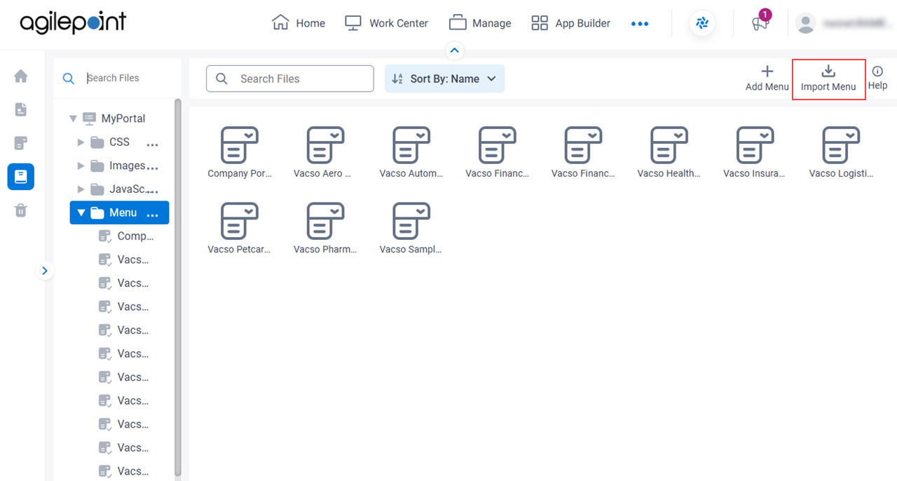Open the Vacso Petcar... menu file
This screenshot has height=481, width=897.
pyautogui.click(x=240, y=229)
